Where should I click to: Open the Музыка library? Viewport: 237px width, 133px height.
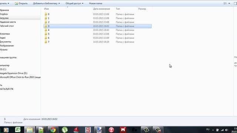(4, 50)
